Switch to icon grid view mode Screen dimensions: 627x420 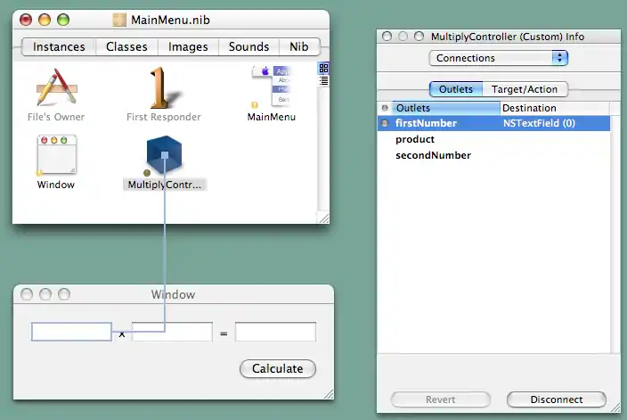point(323,68)
